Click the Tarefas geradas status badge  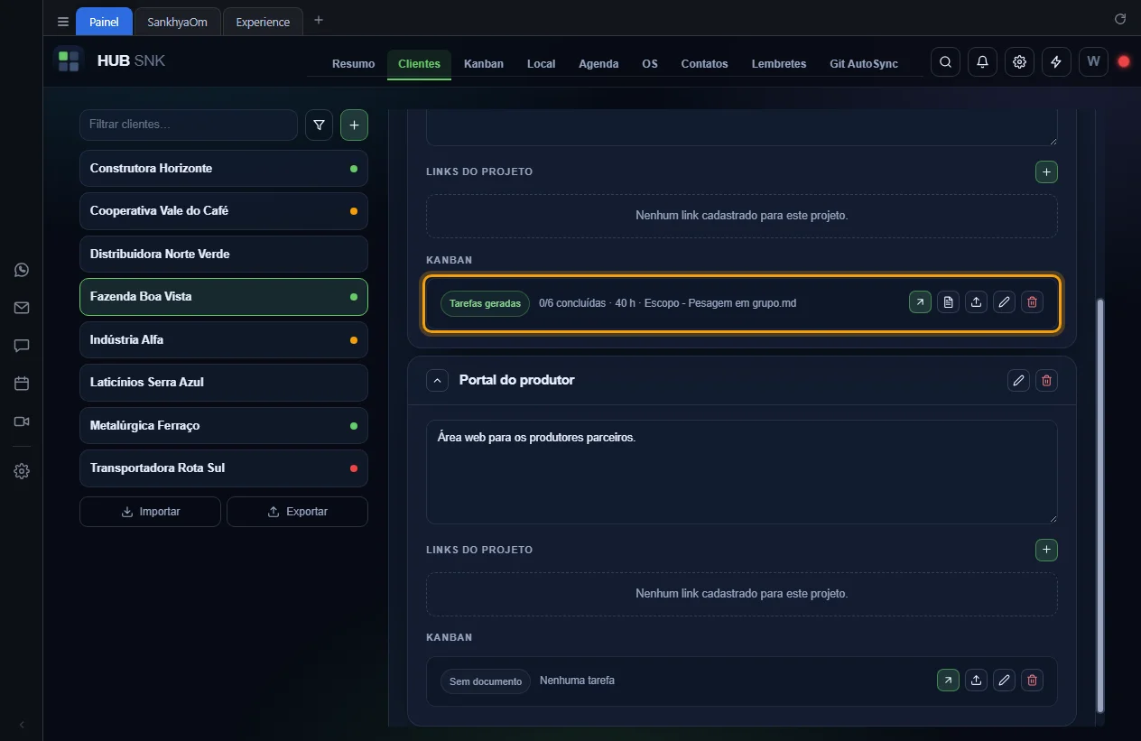click(485, 303)
